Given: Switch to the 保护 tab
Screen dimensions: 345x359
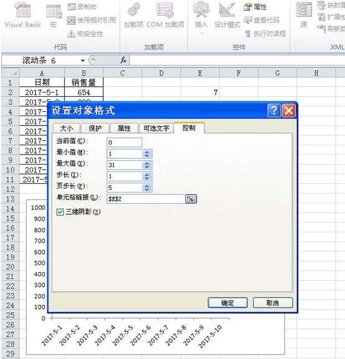Looking at the screenshot, I should point(95,128).
